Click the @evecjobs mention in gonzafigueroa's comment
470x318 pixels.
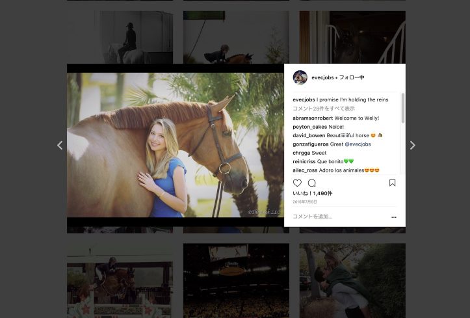click(358, 144)
